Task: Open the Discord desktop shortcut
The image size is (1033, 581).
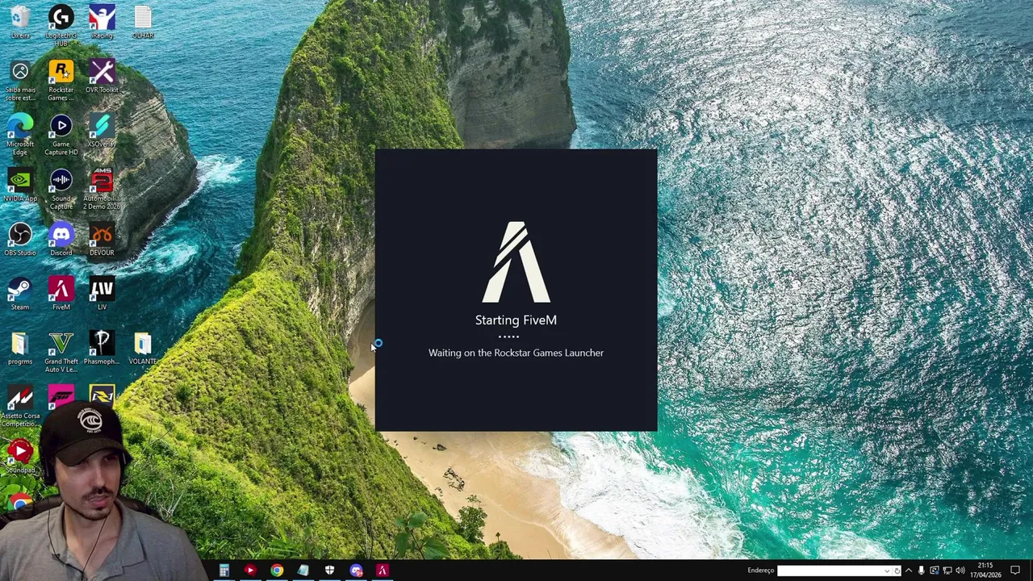Action: (x=61, y=240)
